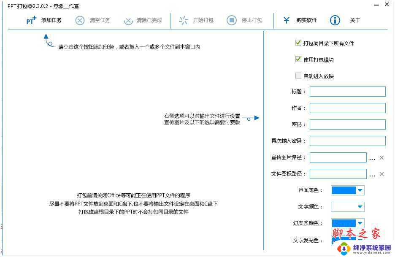
Task: Click the 购买软件 yen icon
Action: click(287, 20)
